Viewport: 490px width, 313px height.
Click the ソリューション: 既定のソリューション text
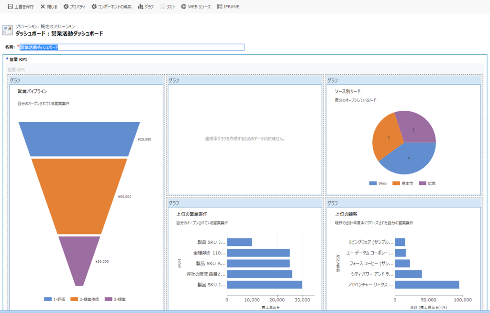pyautogui.click(x=45, y=26)
